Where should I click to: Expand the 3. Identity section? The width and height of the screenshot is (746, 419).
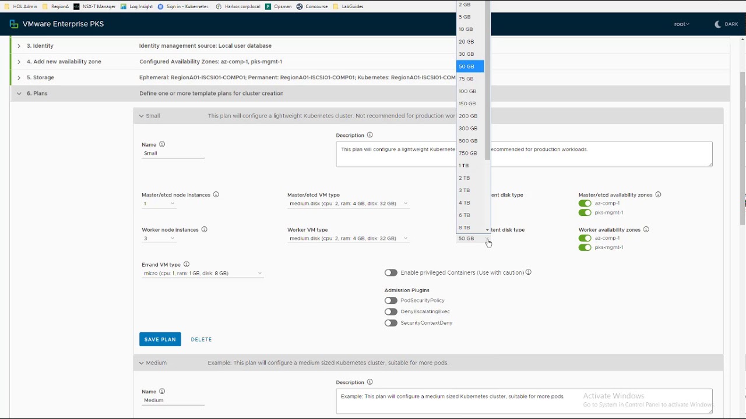19,45
